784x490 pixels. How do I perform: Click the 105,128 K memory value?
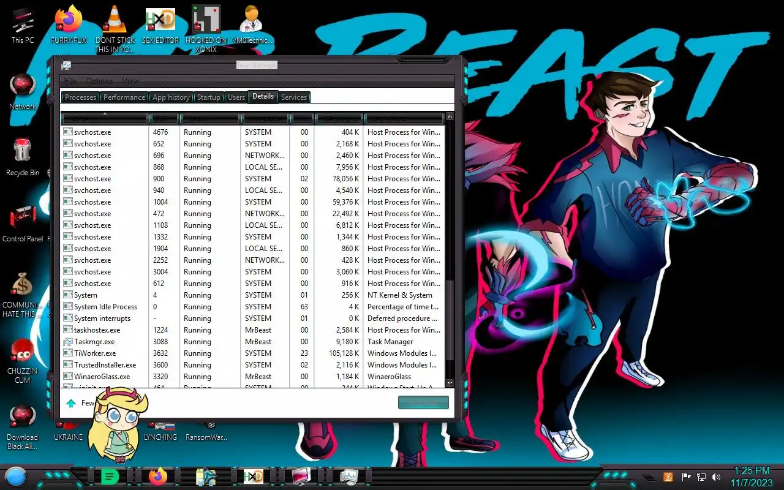[x=344, y=353]
